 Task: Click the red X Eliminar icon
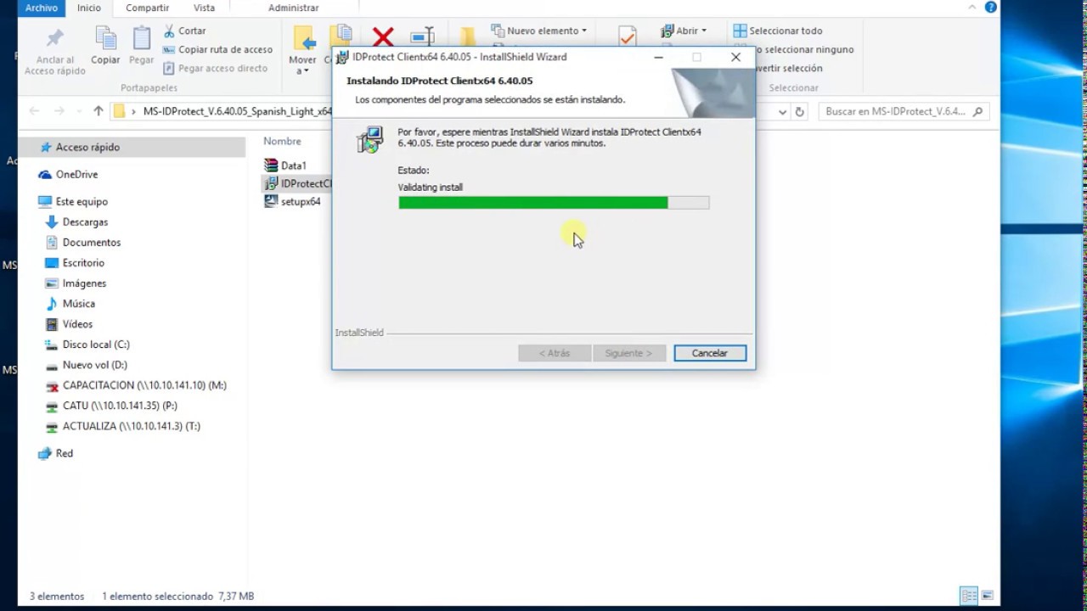383,36
